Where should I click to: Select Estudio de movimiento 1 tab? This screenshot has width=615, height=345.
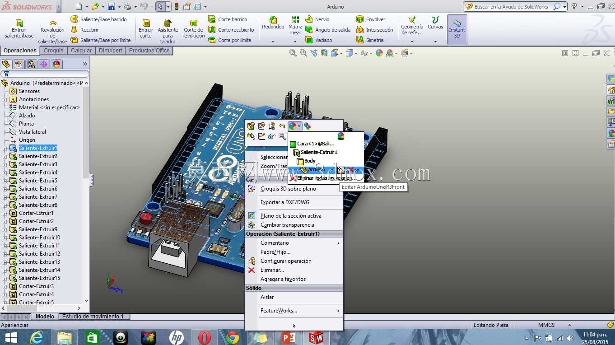coord(94,317)
